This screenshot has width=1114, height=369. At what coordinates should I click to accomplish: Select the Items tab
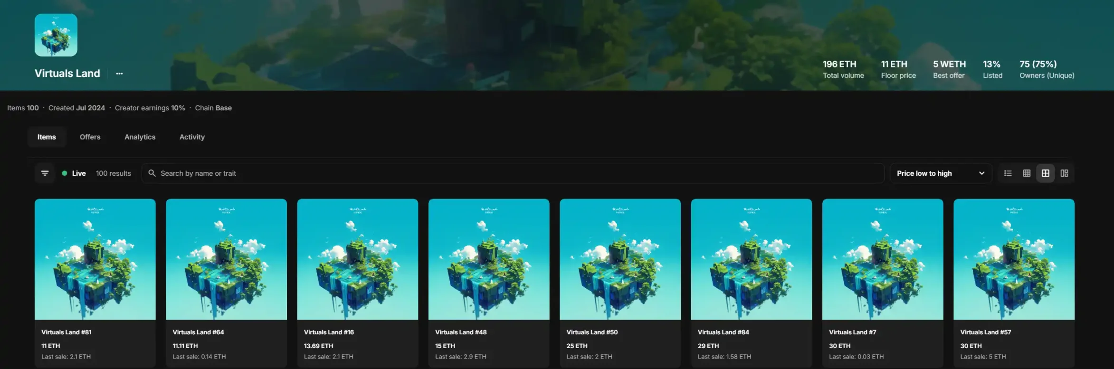47,137
